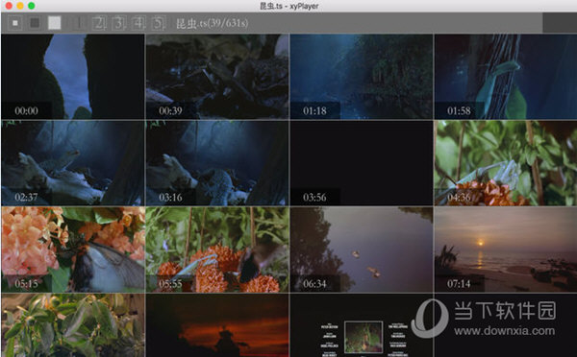Switch to layout number 3
This screenshot has height=357, width=577.
coord(118,23)
